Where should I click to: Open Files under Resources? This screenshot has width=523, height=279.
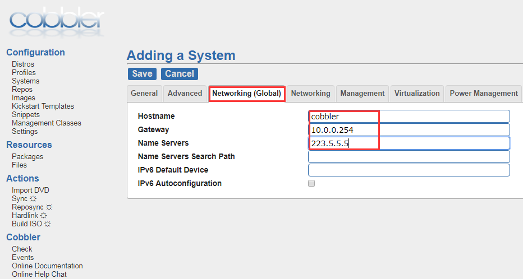click(19, 165)
